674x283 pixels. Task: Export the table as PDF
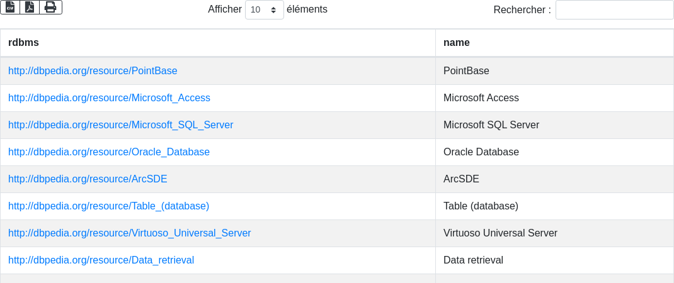coord(30,7)
